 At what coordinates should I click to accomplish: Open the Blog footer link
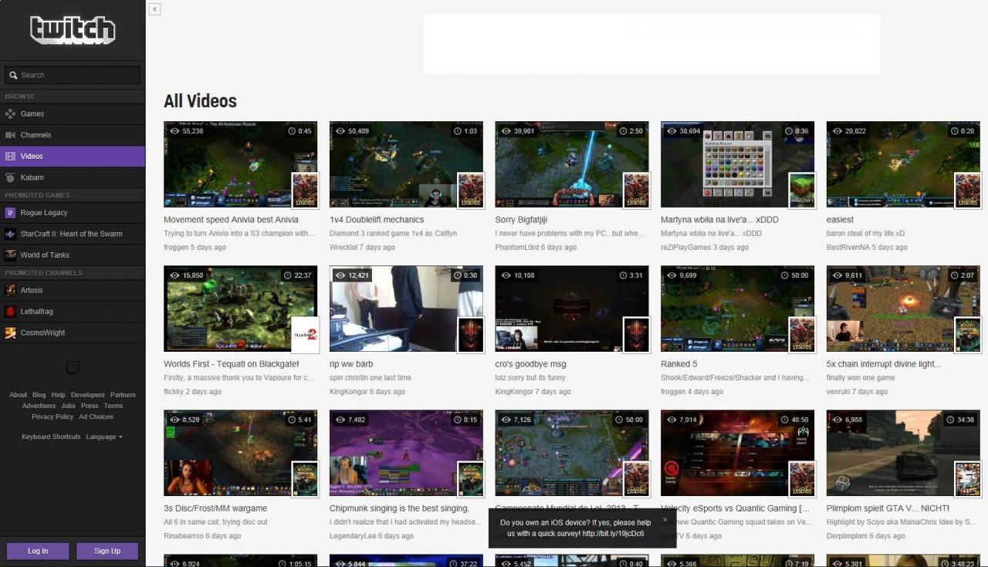point(39,395)
